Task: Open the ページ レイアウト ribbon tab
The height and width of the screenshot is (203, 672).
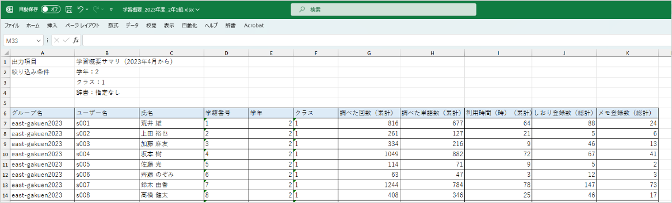Action: 82,26
